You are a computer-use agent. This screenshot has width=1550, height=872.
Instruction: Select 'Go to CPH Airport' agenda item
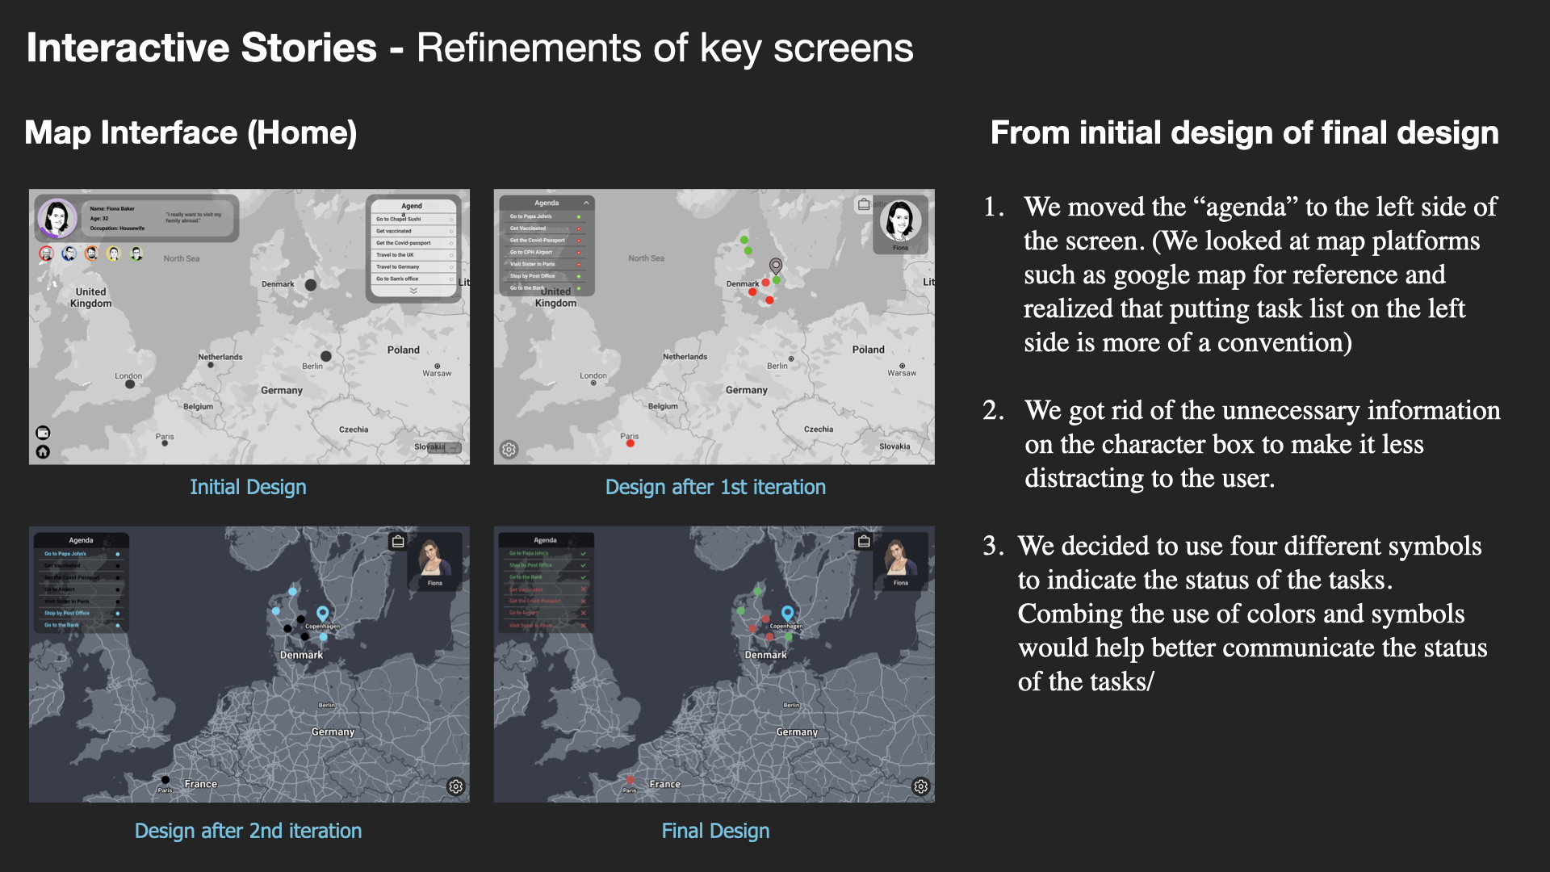[x=532, y=252]
